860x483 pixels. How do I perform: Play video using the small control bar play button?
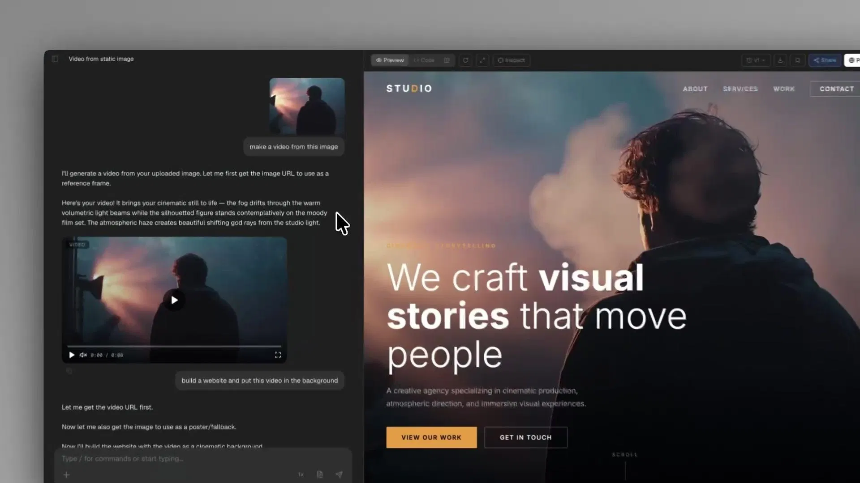coord(72,355)
